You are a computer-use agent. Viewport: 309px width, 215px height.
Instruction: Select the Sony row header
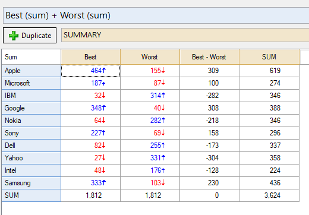(31, 133)
